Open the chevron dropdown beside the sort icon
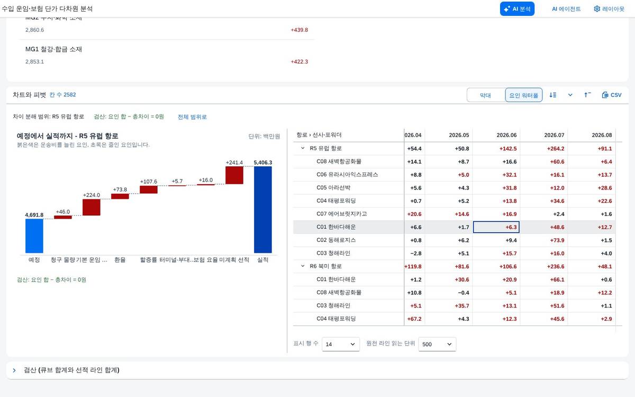This screenshot has height=397, width=635. coord(570,95)
